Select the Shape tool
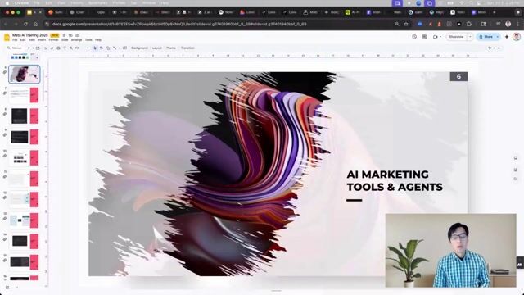524x295 pixels. point(108,48)
